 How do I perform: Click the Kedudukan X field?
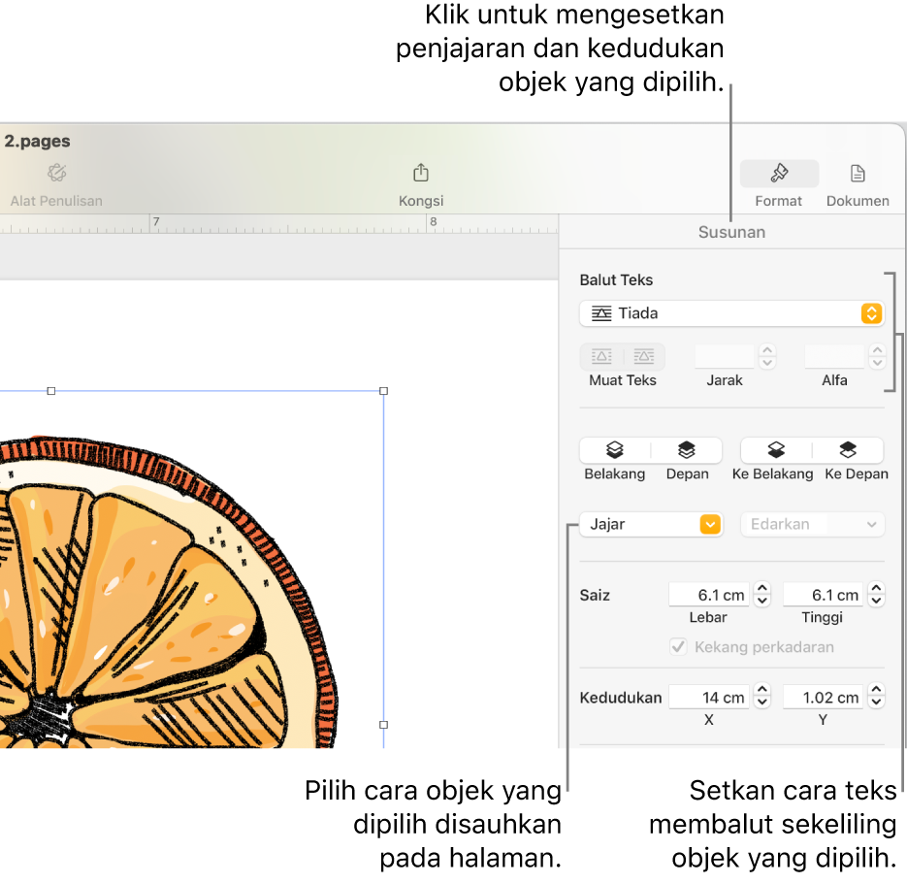click(x=709, y=698)
